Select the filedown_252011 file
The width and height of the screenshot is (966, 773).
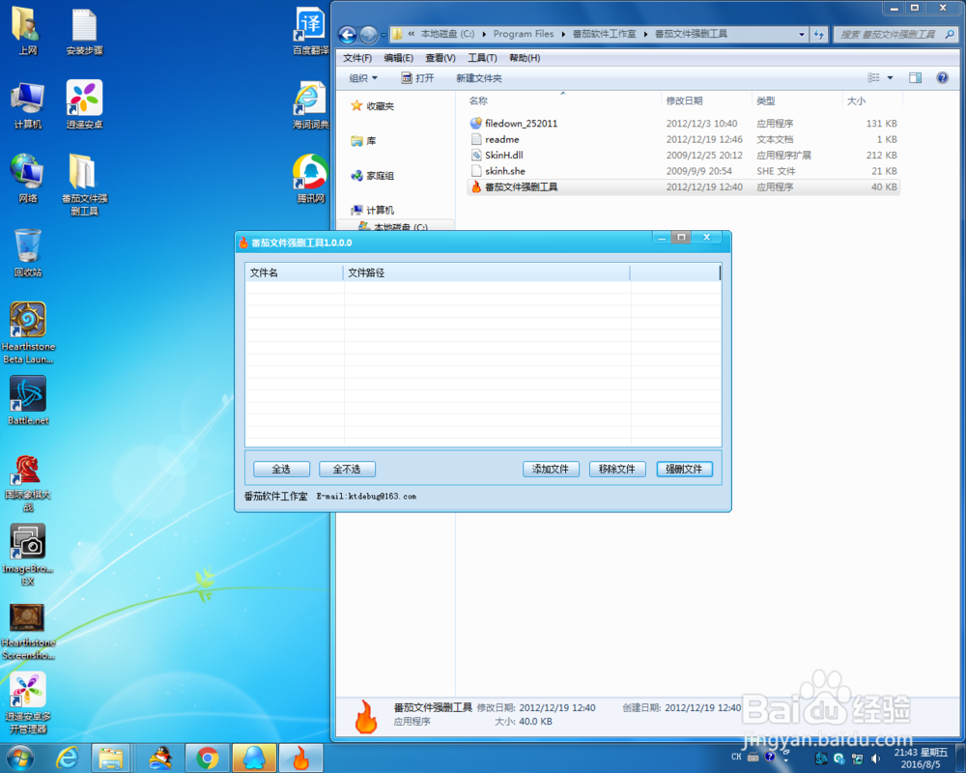point(683,124)
